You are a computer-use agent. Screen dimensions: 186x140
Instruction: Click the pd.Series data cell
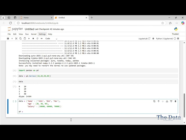click(x=98, y=76)
